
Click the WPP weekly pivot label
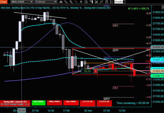pyautogui.click(x=107, y=99)
